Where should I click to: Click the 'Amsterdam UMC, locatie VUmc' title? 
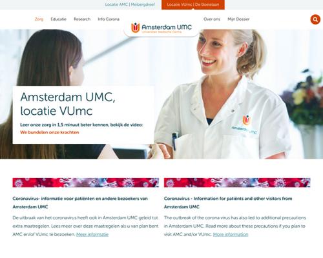pos(68,104)
